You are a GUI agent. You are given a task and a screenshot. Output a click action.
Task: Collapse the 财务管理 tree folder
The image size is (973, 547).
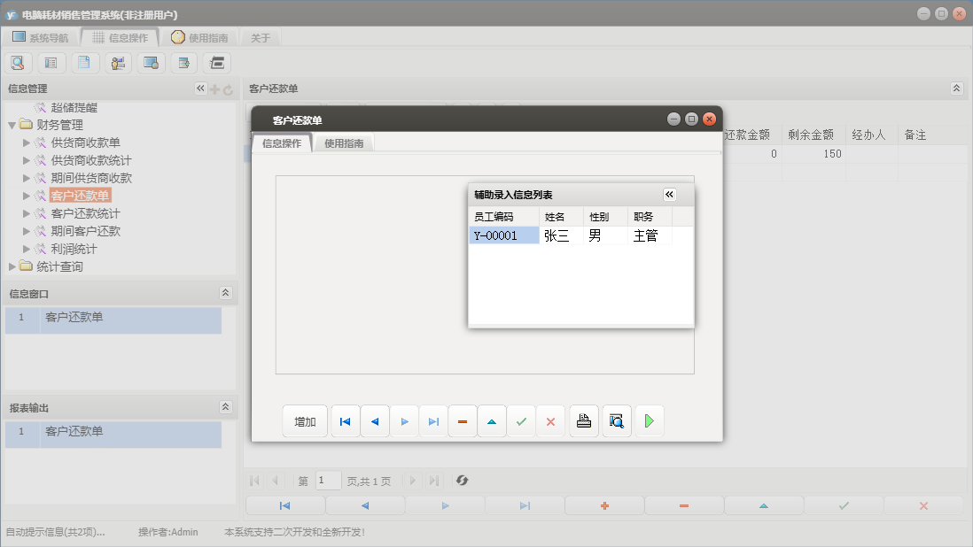[12, 125]
